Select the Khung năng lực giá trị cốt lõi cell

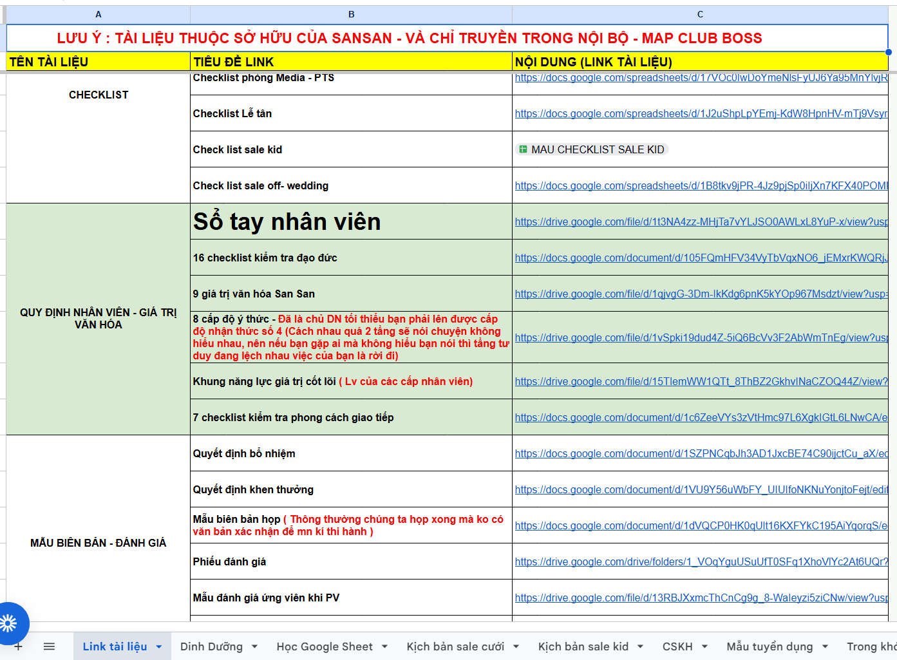[352, 381]
